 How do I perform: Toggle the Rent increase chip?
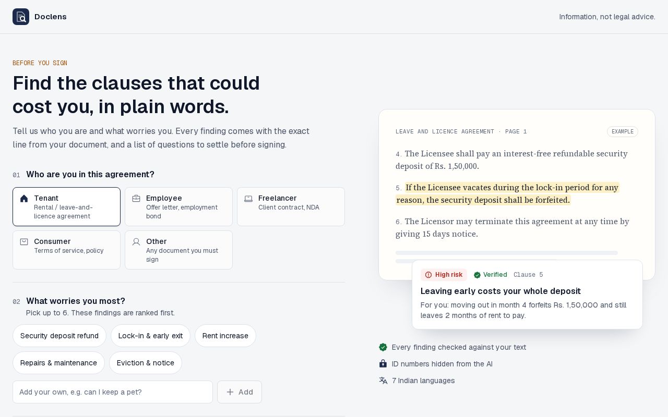tap(225, 336)
